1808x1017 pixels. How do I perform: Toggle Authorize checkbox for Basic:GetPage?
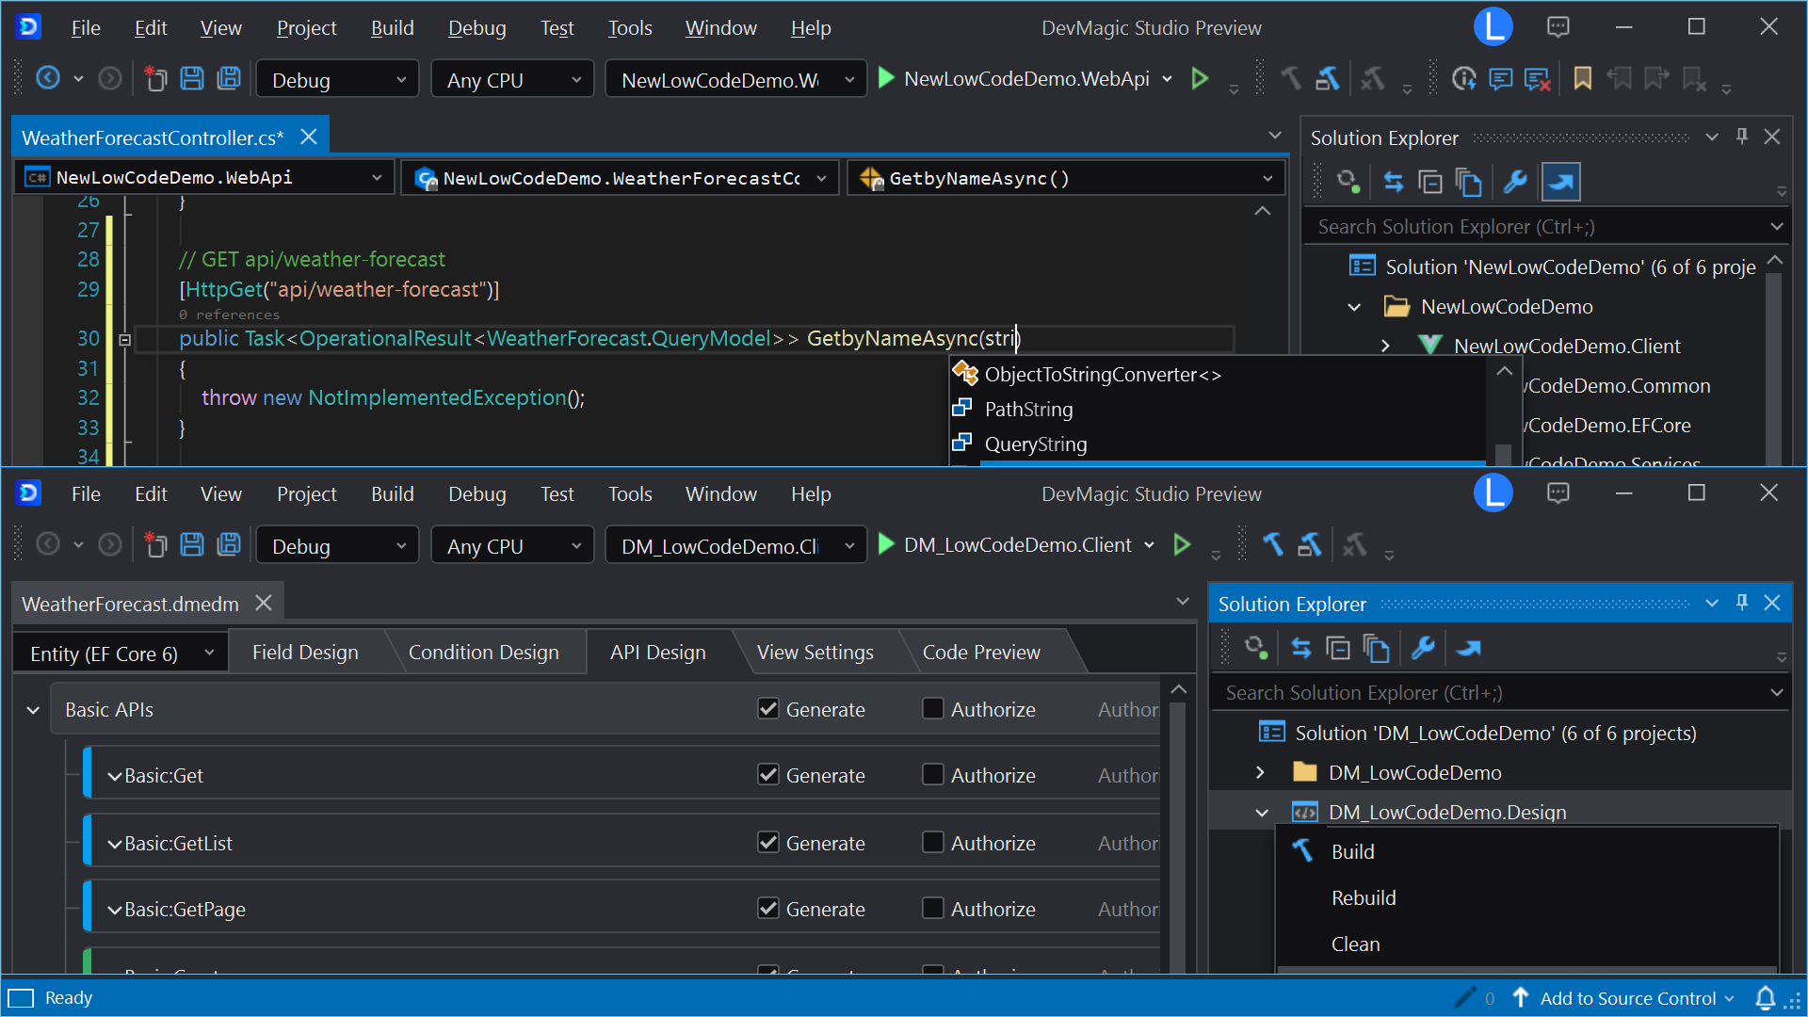click(933, 908)
